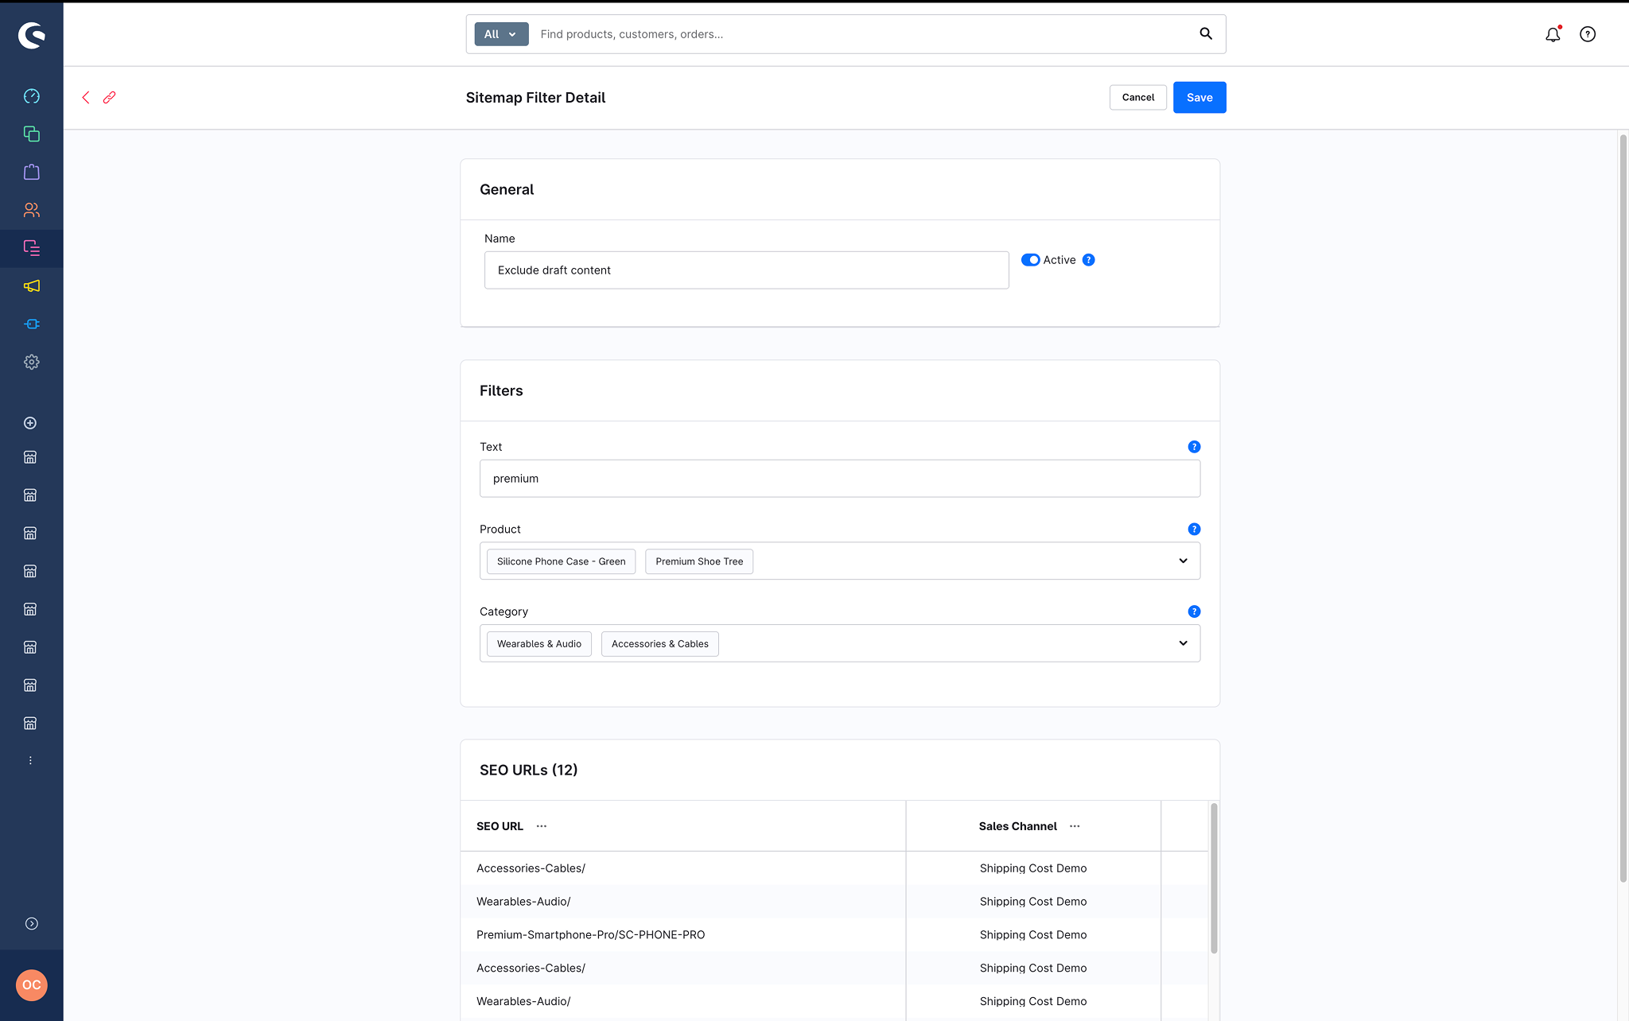Open sidebar three-dot more menu

click(30, 761)
